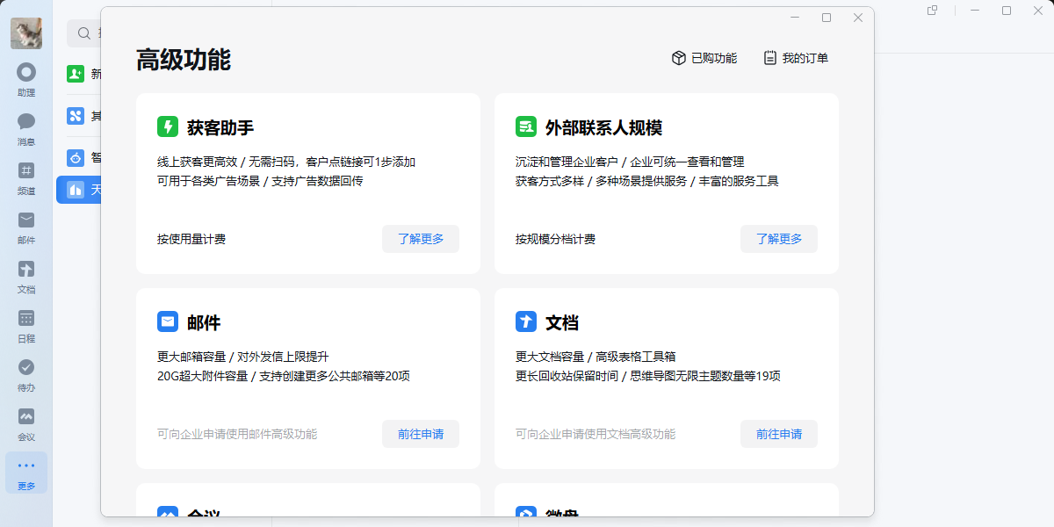The width and height of the screenshot is (1054, 527).
Task: Click the search field in contact list
Action: [84, 33]
